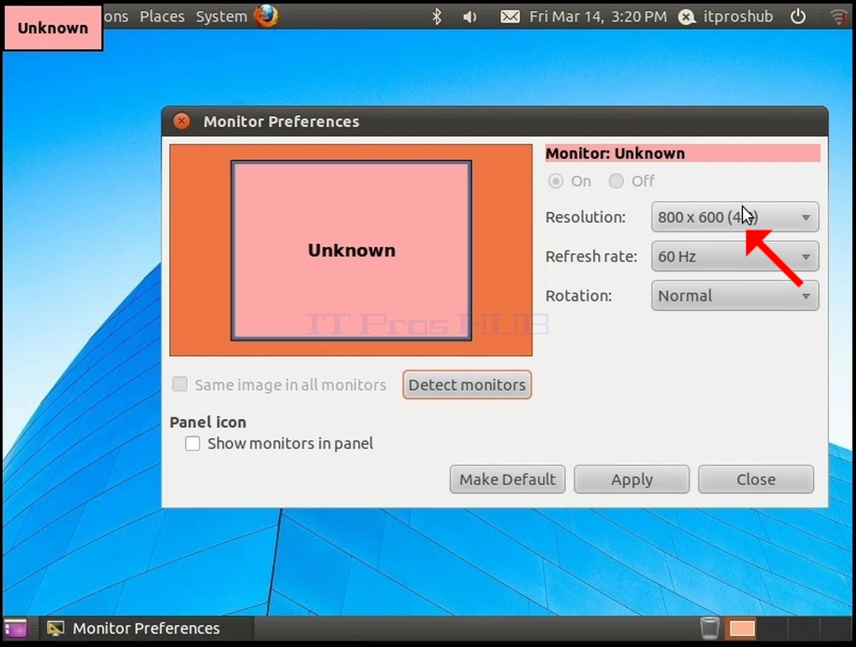
Task: Open the power session menu icon
Action: tap(798, 17)
